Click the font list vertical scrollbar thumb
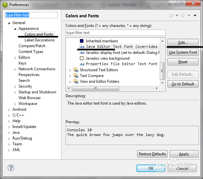 click(162, 71)
